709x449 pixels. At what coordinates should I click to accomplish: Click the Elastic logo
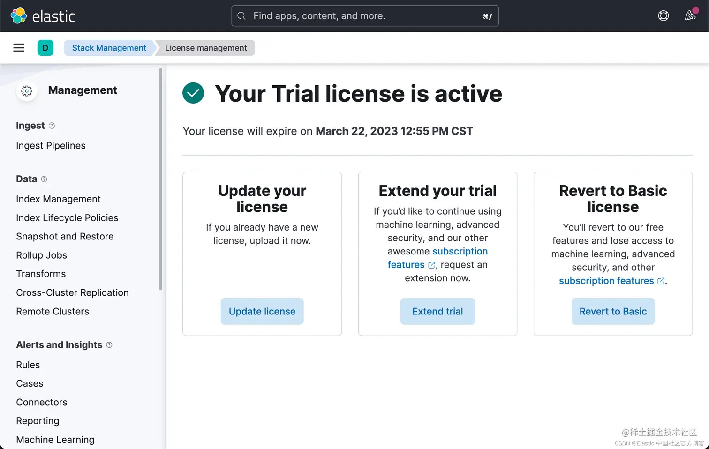(43, 16)
